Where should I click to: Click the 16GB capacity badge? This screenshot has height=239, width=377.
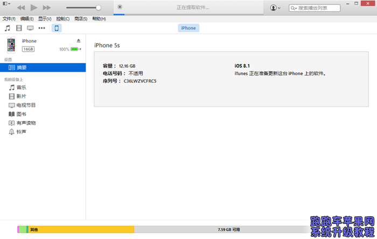28,49
